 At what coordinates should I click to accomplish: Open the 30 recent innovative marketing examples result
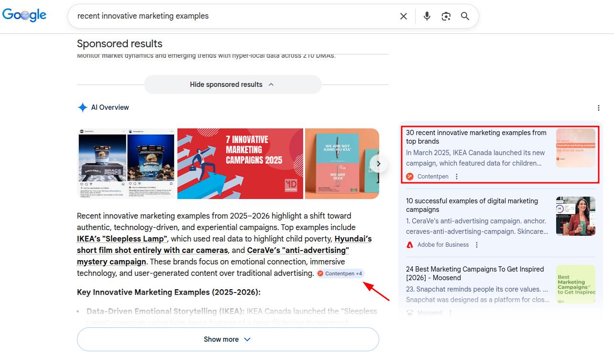[476, 137]
